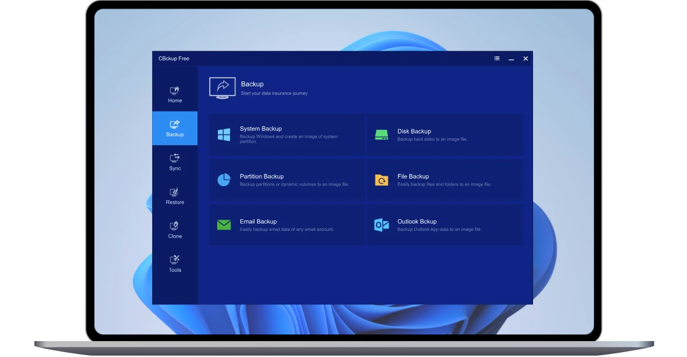Click the Clone sidebar icon
Viewport: 687px width, 357px height.
[175, 226]
